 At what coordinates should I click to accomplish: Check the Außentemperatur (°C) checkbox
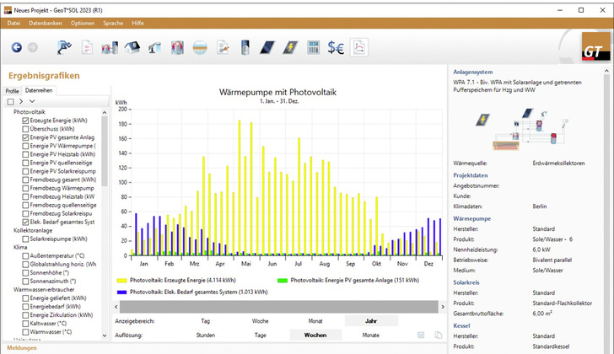pyautogui.click(x=25, y=256)
